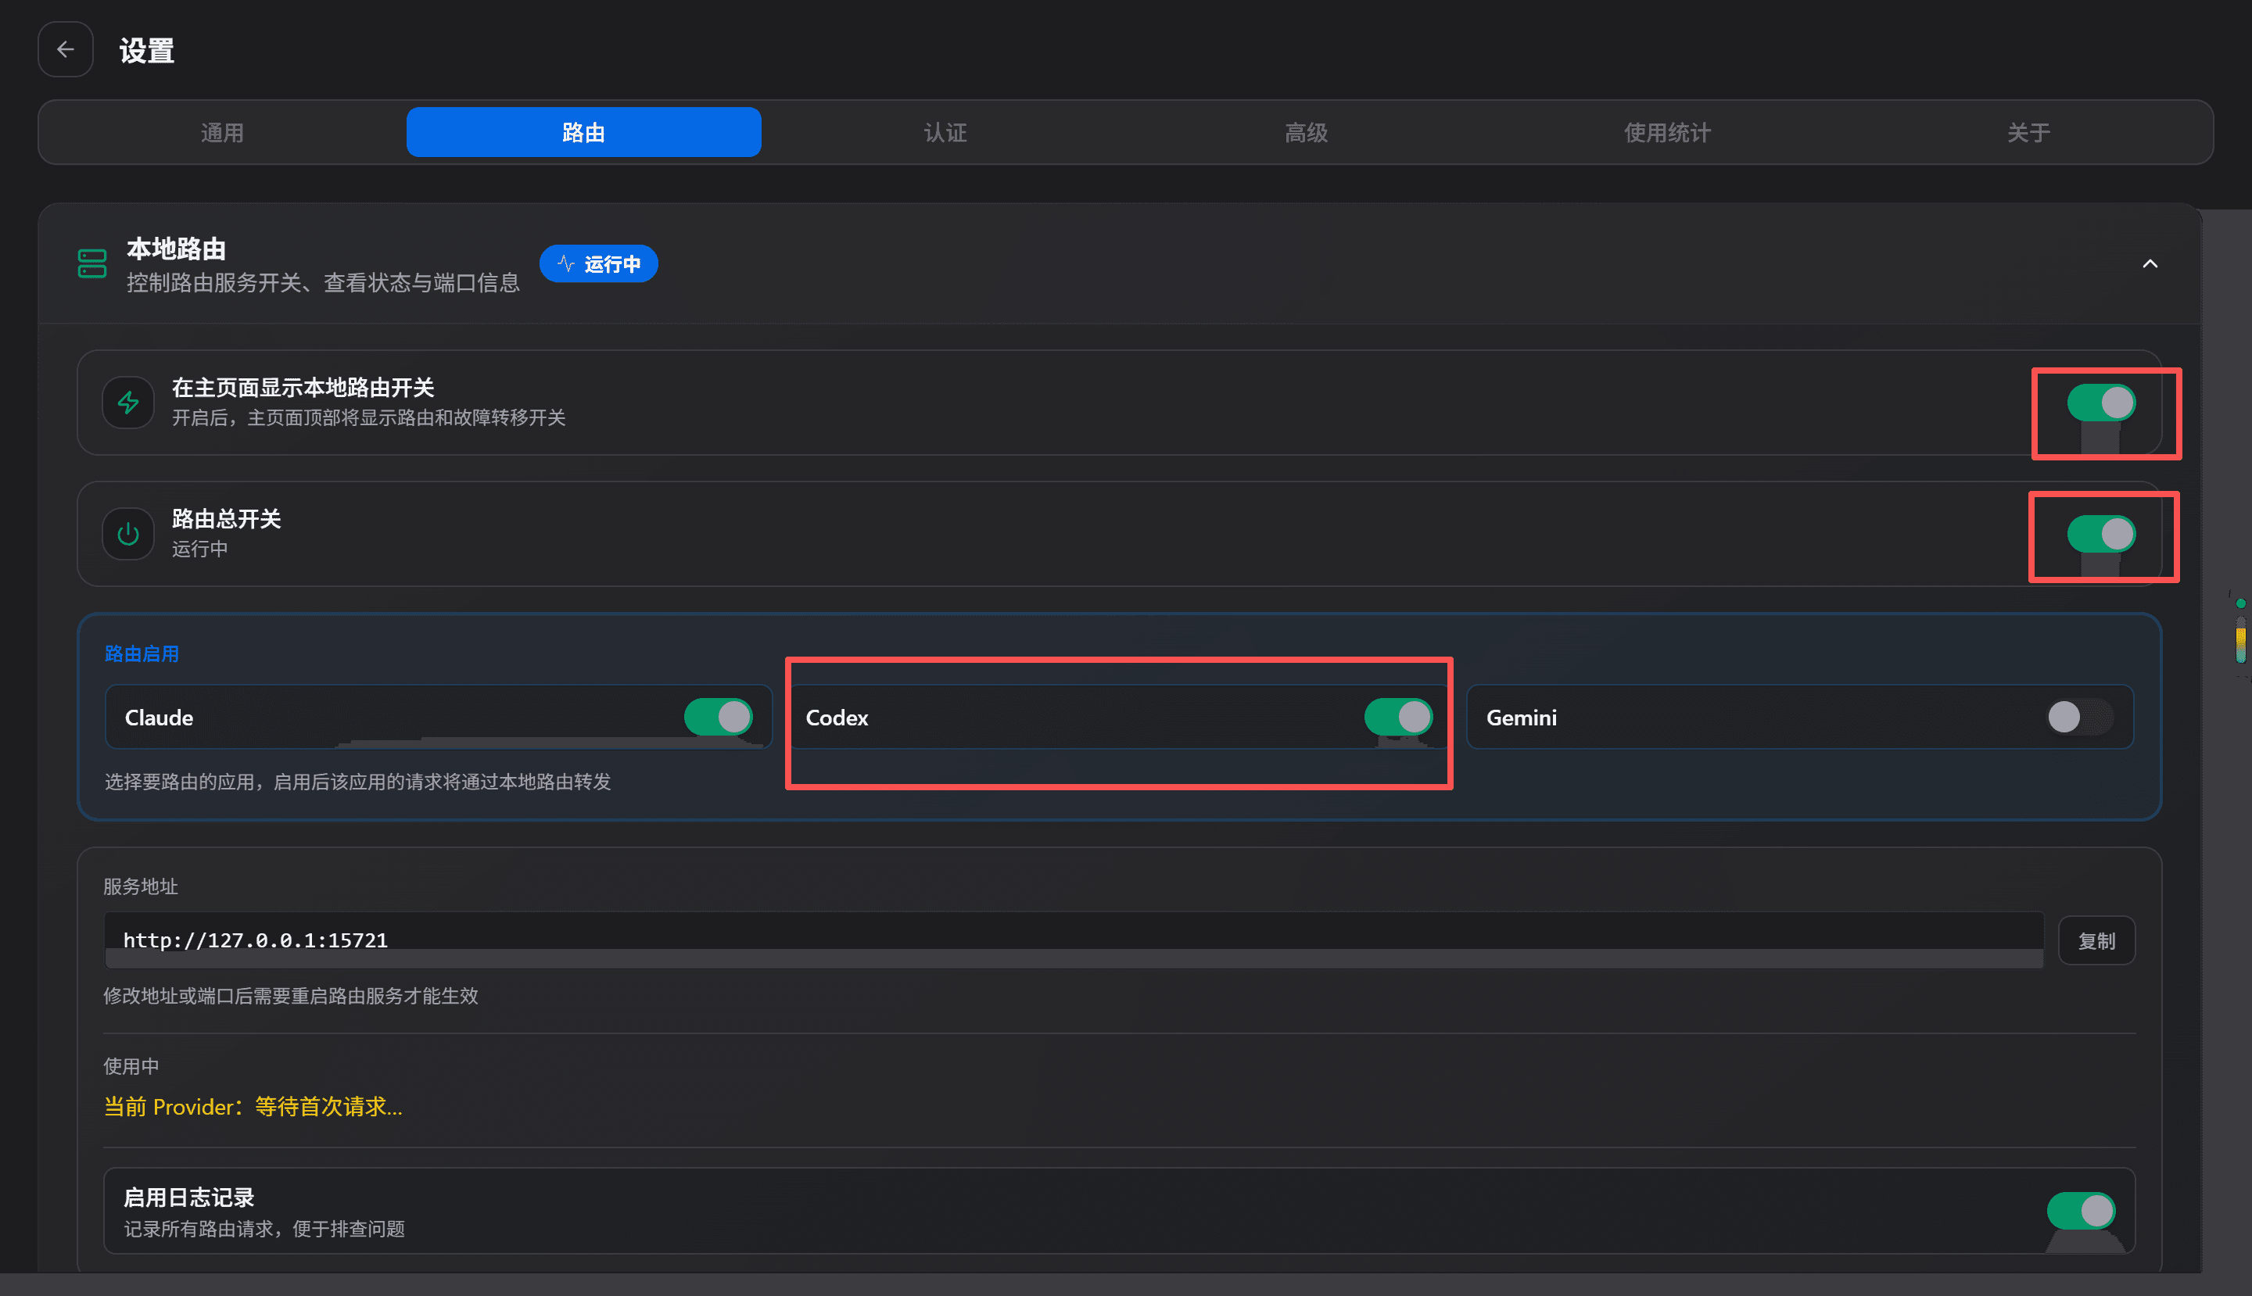The image size is (2252, 1296).
Task: Click the 使用中 label
Action: [x=131, y=1065]
